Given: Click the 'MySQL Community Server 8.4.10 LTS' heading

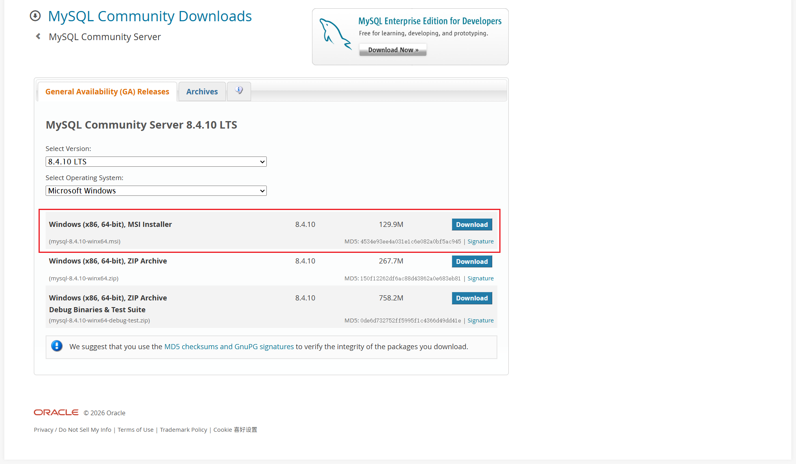Looking at the screenshot, I should click(x=141, y=125).
